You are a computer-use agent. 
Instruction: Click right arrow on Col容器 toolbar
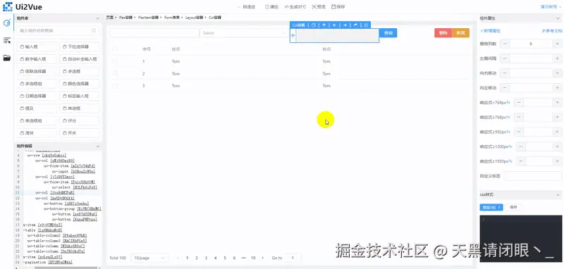click(x=345, y=25)
